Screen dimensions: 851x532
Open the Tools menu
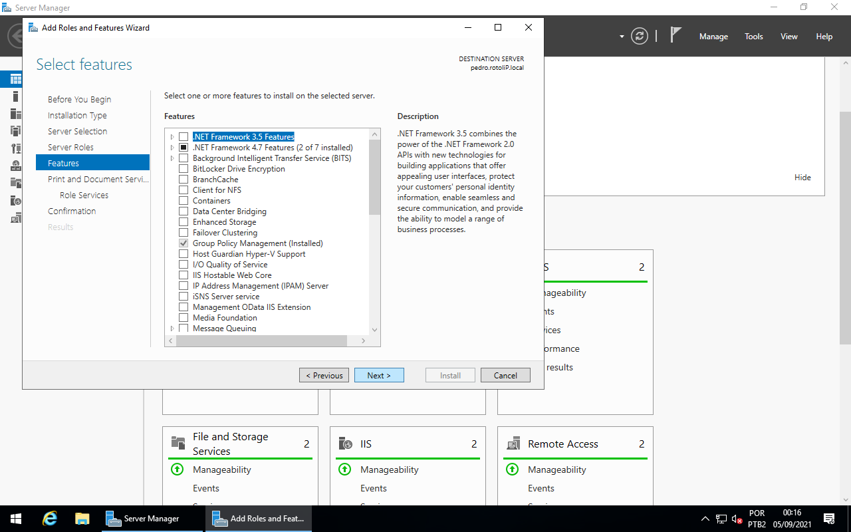pyautogui.click(x=753, y=37)
